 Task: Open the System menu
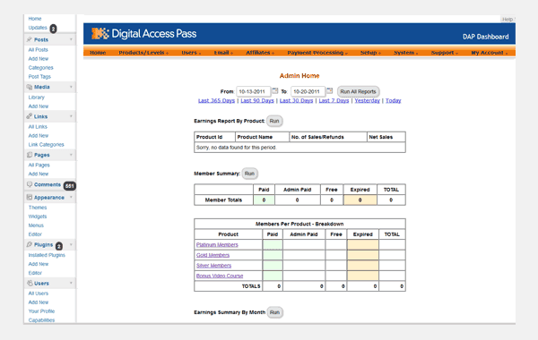point(405,53)
